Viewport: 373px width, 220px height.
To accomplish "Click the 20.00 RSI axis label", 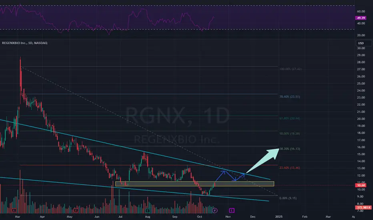I will click(x=361, y=35).
